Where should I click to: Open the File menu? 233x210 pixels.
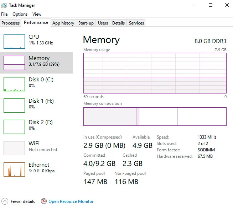[x=4, y=14]
